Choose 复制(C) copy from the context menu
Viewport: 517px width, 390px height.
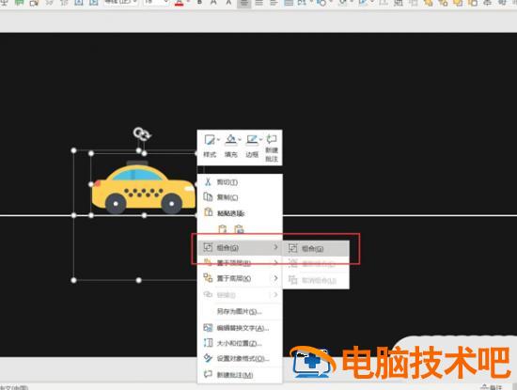pos(240,197)
